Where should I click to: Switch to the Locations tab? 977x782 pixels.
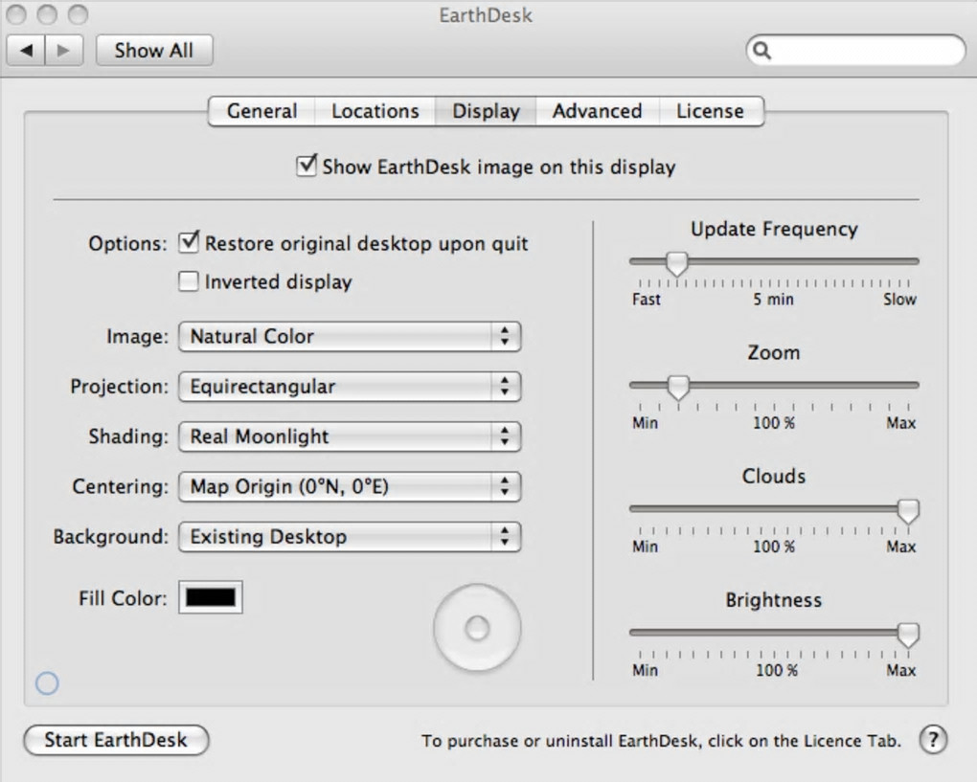click(x=375, y=111)
